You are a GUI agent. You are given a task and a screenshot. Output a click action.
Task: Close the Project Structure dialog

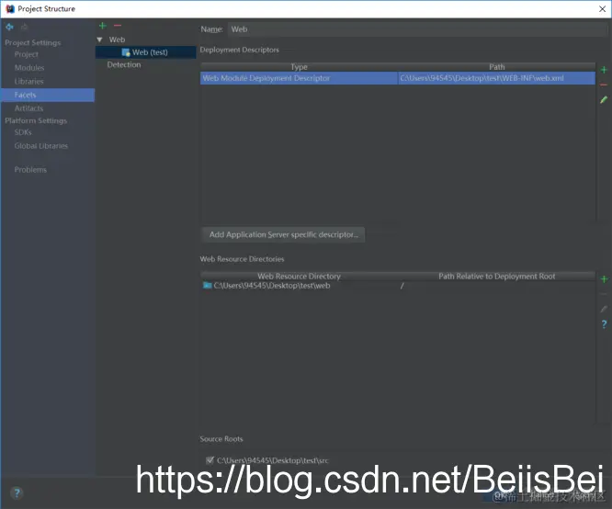(602, 9)
